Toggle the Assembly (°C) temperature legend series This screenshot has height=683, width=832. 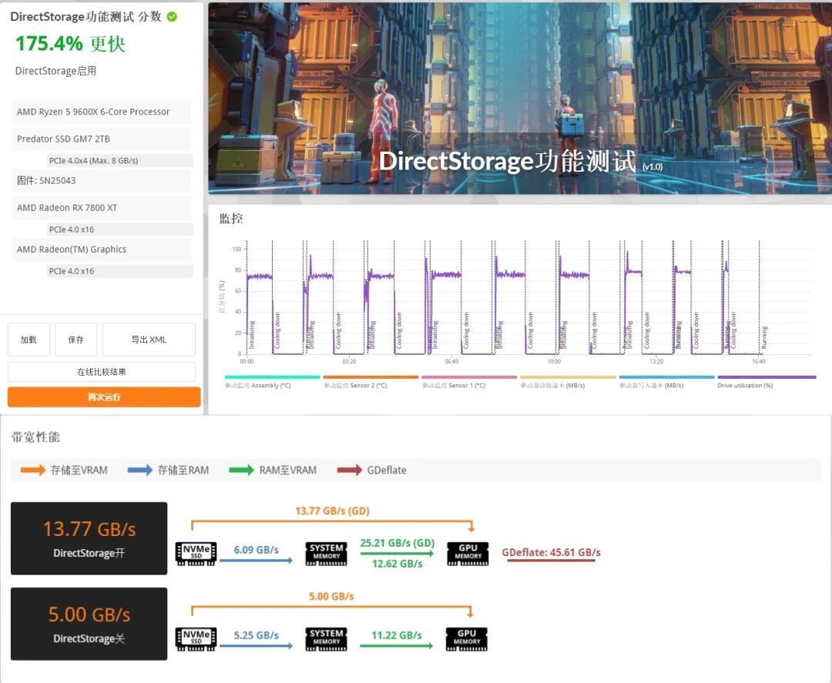272,382
